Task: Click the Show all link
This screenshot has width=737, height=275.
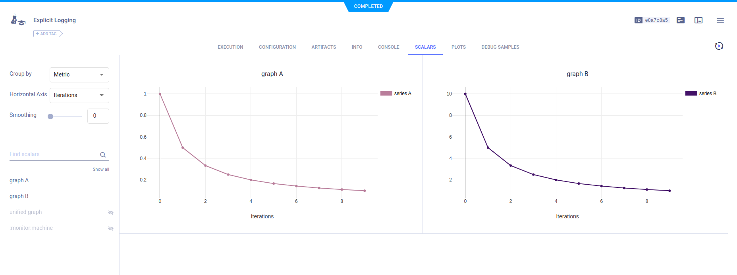Action: [x=101, y=169]
